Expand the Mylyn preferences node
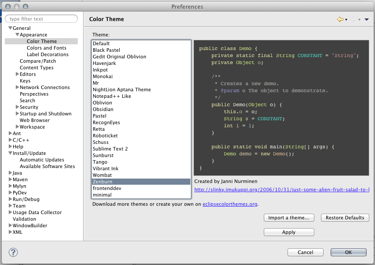The image size is (375, 265). tap(10, 186)
